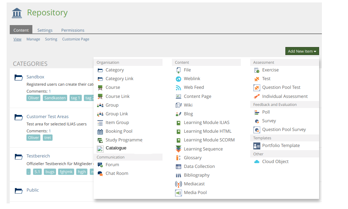
Task: Select Data Collection menu entry
Action: coord(199,167)
